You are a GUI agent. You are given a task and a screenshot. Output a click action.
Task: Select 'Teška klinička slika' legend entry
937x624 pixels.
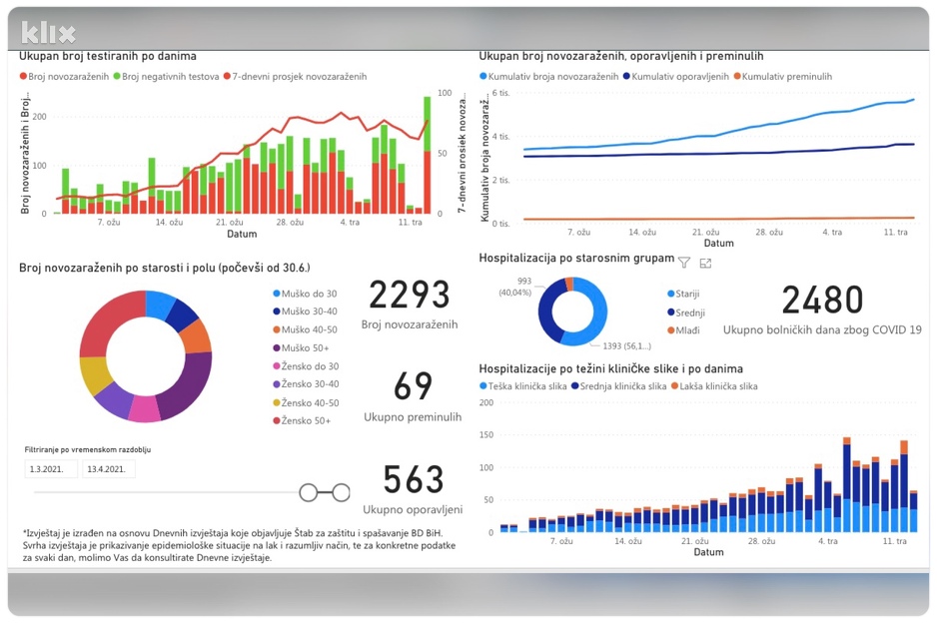point(523,386)
